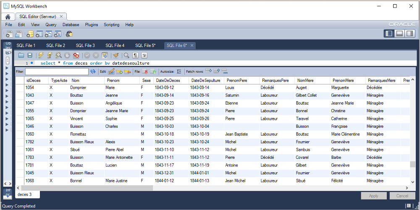Switch to the SQL File 3 tab
420x210 pixels.
point(85,45)
